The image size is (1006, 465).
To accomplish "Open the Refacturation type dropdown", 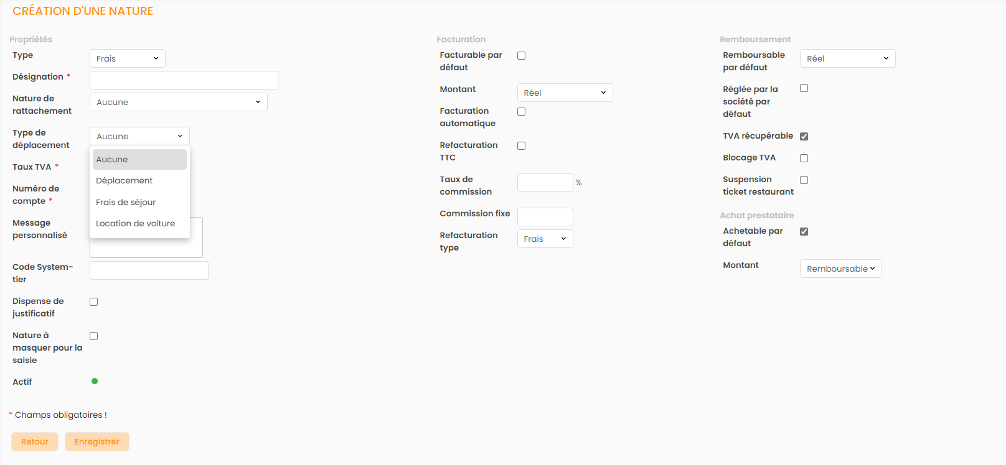I will tap(544, 239).
